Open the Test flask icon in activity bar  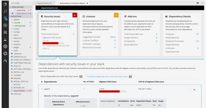click(x=5, y=39)
